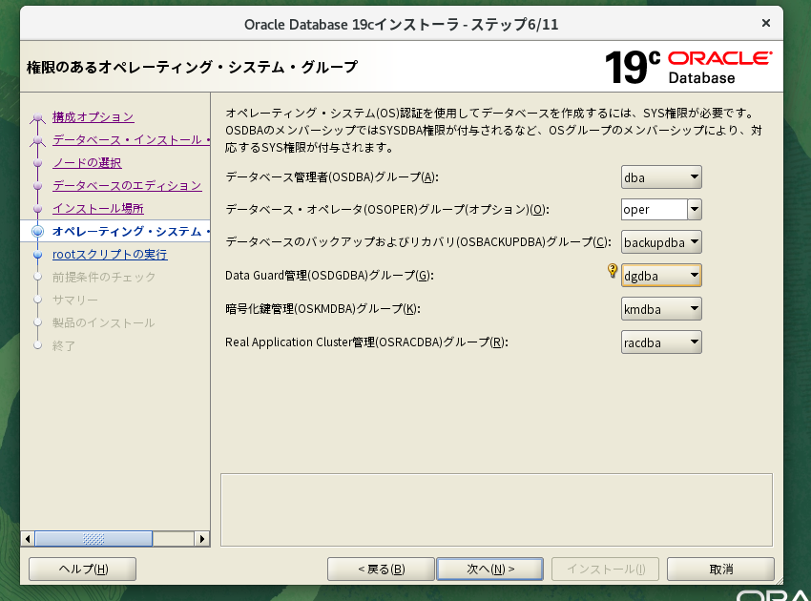The height and width of the screenshot is (601, 811).
Task: Go to the データベース・インストール step link
Action: click(131, 139)
